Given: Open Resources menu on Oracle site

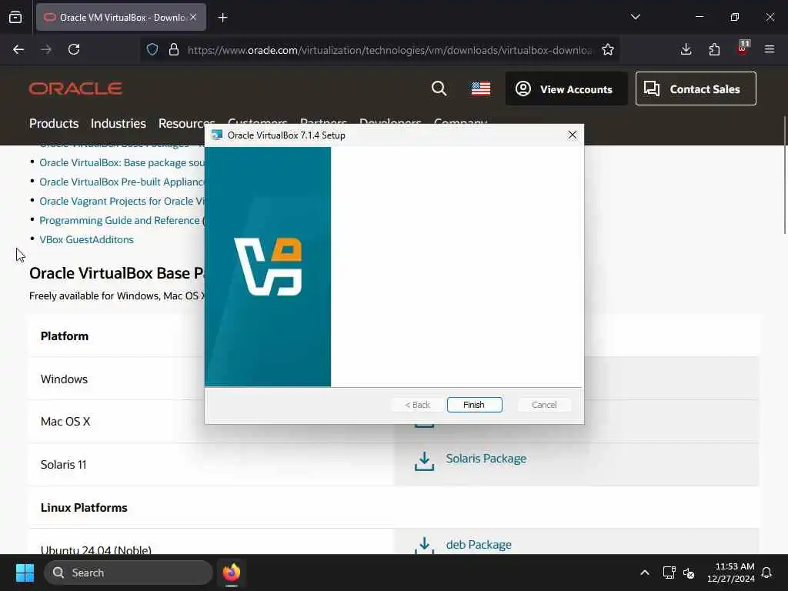Looking at the screenshot, I should point(186,123).
